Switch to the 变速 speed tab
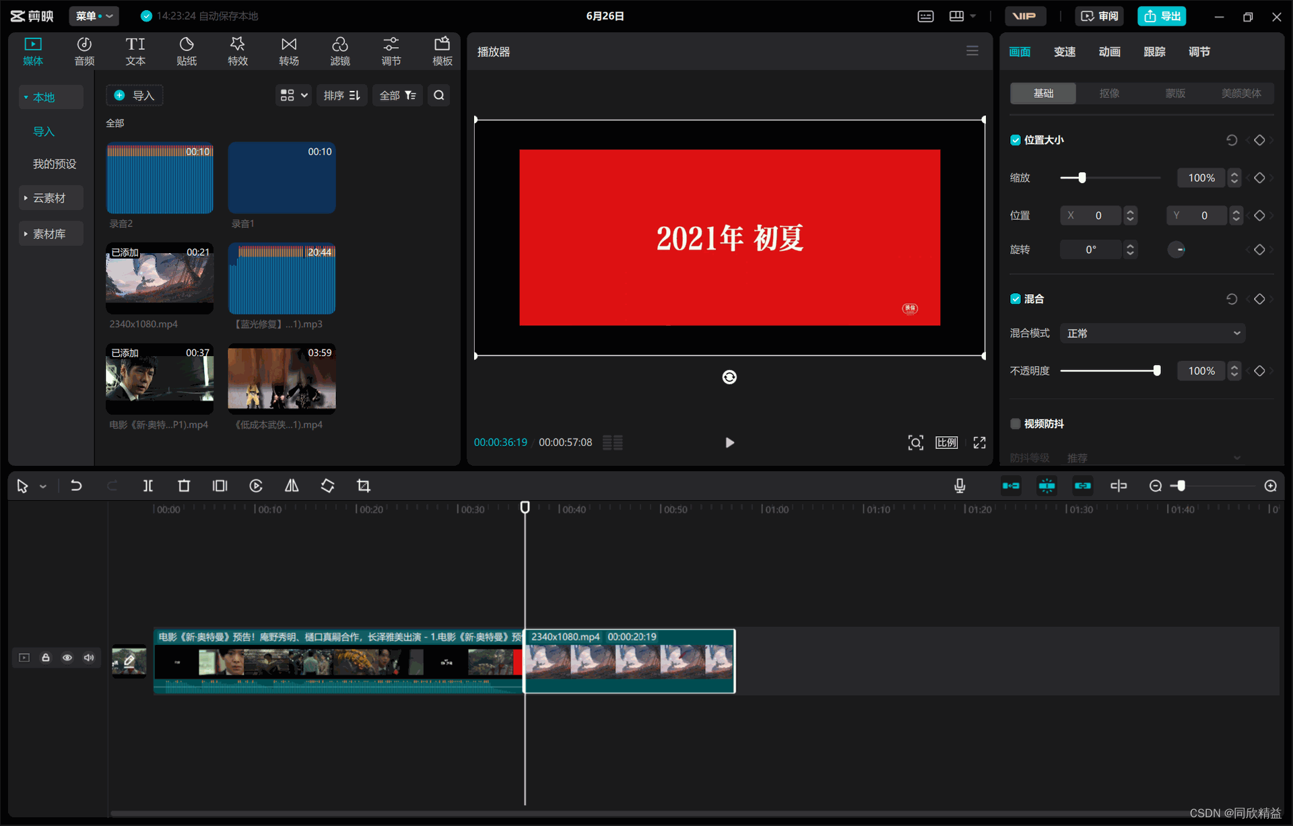The width and height of the screenshot is (1293, 826). (x=1064, y=52)
